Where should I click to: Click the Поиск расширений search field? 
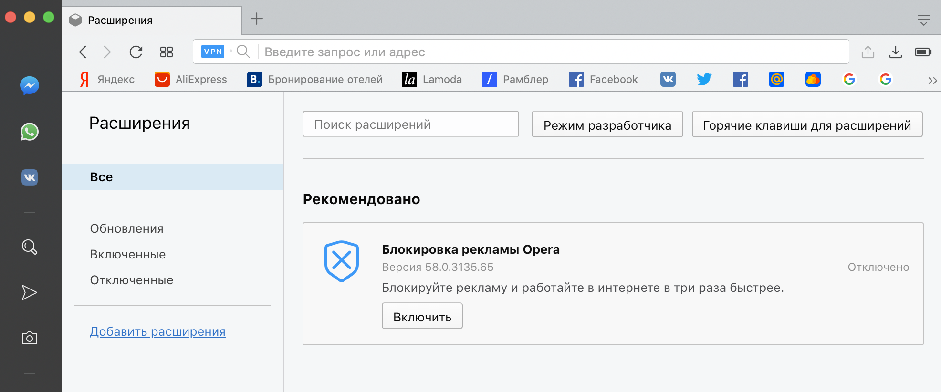point(410,124)
